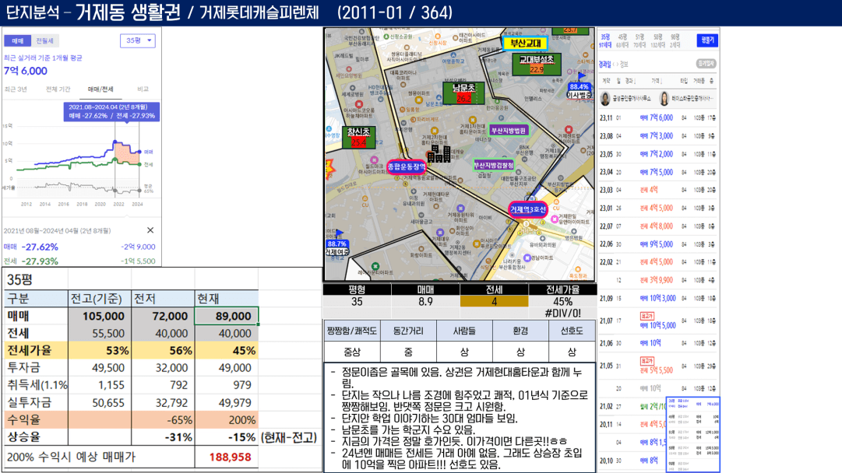
Task: Sort by 경과 column arrow
Action: coord(635,81)
